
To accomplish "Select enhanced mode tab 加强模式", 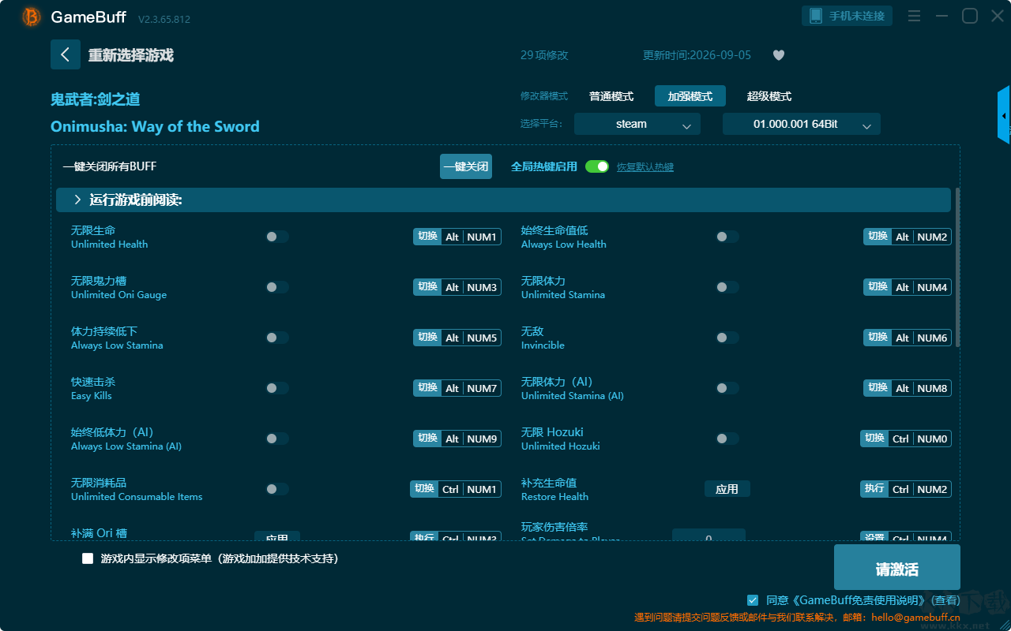I will click(690, 96).
